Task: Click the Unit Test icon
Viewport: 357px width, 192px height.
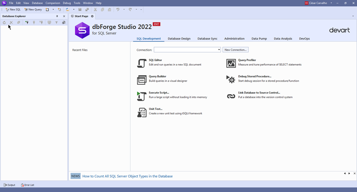Action: click(141, 112)
